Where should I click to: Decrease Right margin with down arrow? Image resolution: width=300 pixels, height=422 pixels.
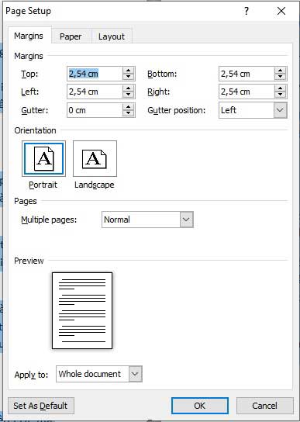click(x=281, y=95)
